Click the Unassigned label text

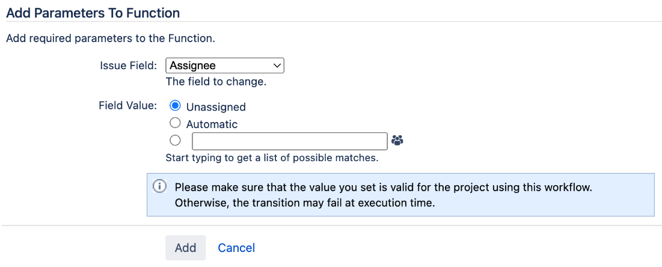tap(216, 107)
